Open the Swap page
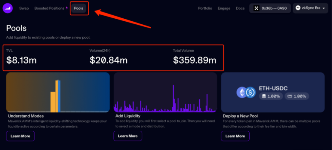332x150 pixels. [x=24, y=8]
